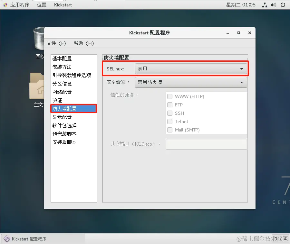Toggle the Mail (SMTP) checkbox
The height and width of the screenshot is (244, 290).
point(170,130)
